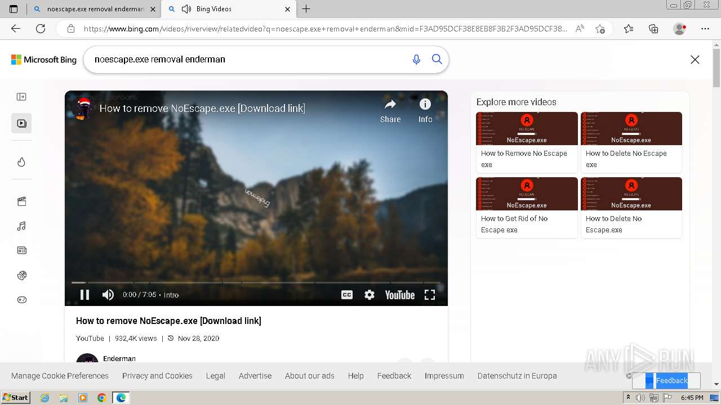Image resolution: width=721 pixels, height=405 pixels.
Task: Close the video viewer with X
Action: click(695, 60)
